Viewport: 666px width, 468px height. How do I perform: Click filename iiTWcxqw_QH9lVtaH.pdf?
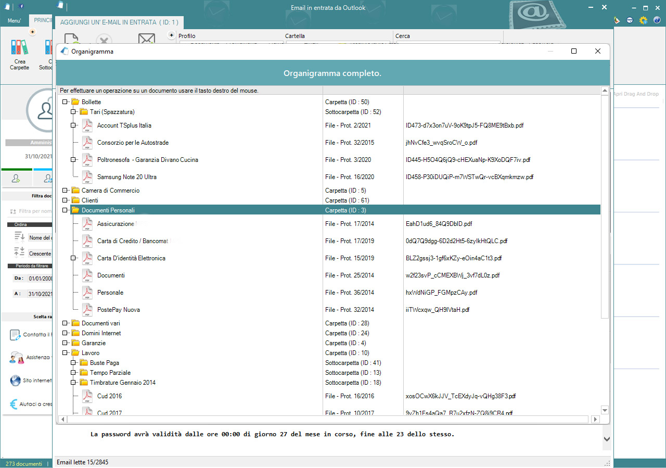[438, 310]
